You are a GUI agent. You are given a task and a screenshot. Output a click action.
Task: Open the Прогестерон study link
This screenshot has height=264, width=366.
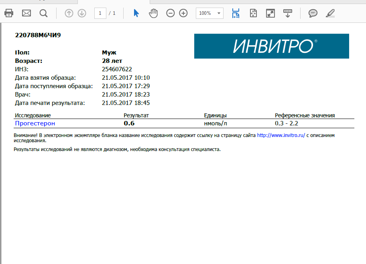tap(35, 123)
